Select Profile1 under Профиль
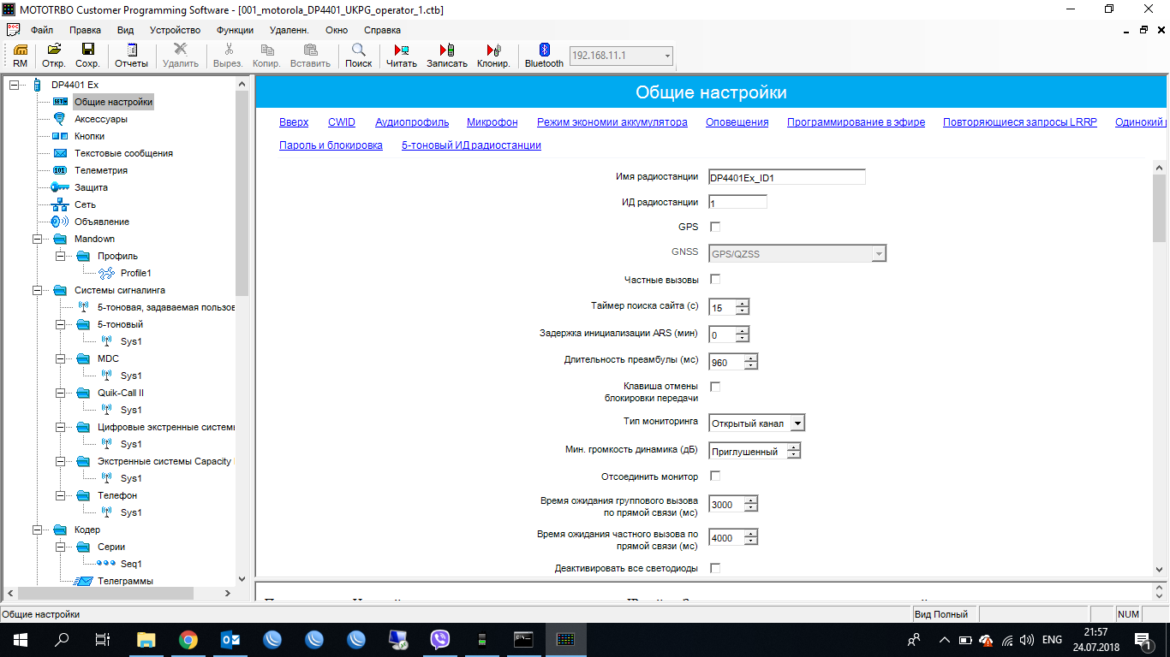1170x657 pixels. click(x=135, y=273)
